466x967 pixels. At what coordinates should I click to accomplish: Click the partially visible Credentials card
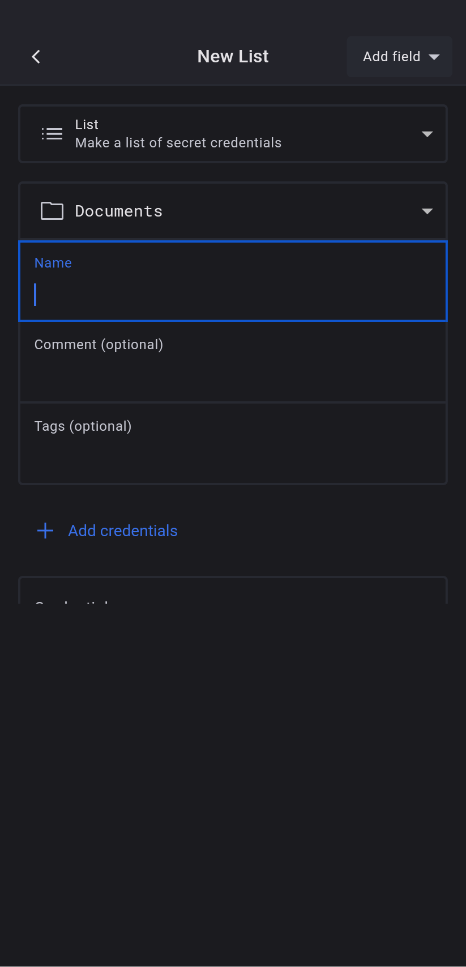233,592
